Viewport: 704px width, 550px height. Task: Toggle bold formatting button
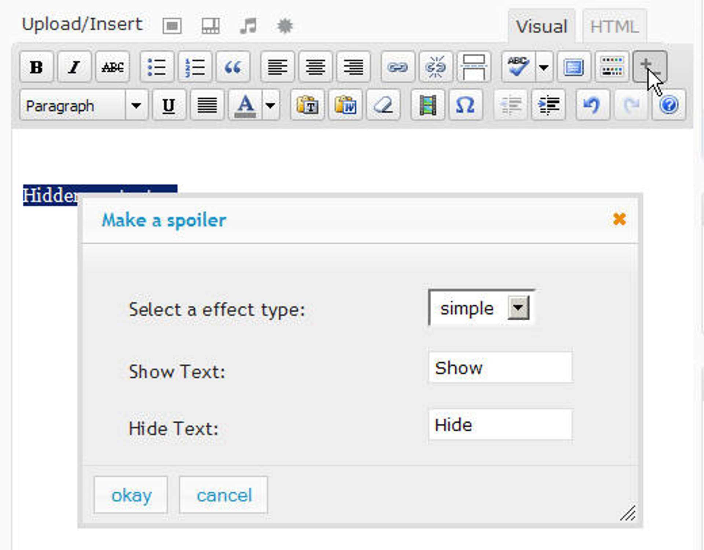36,67
